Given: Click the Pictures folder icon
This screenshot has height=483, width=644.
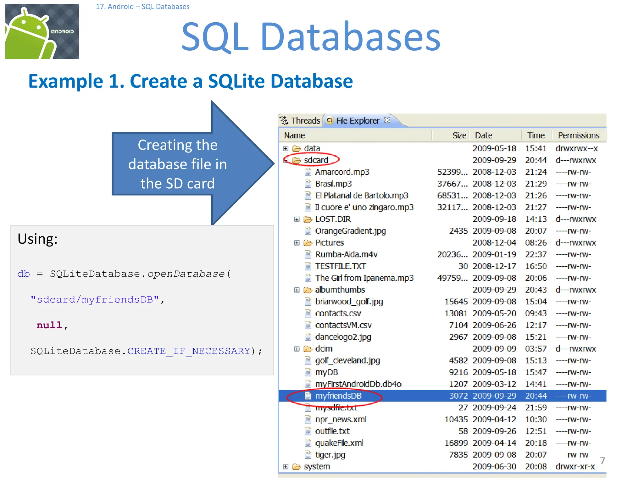Looking at the screenshot, I should [308, 243].
